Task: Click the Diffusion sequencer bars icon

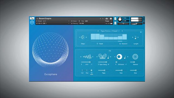Action: point(126,65)
